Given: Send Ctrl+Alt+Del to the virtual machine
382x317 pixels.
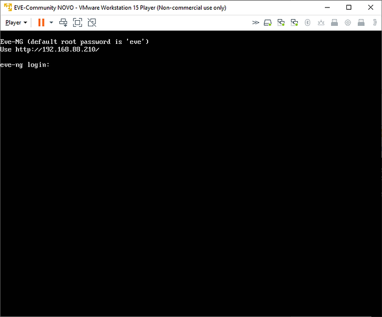Looking at the screenshot, I should [63, 23].
